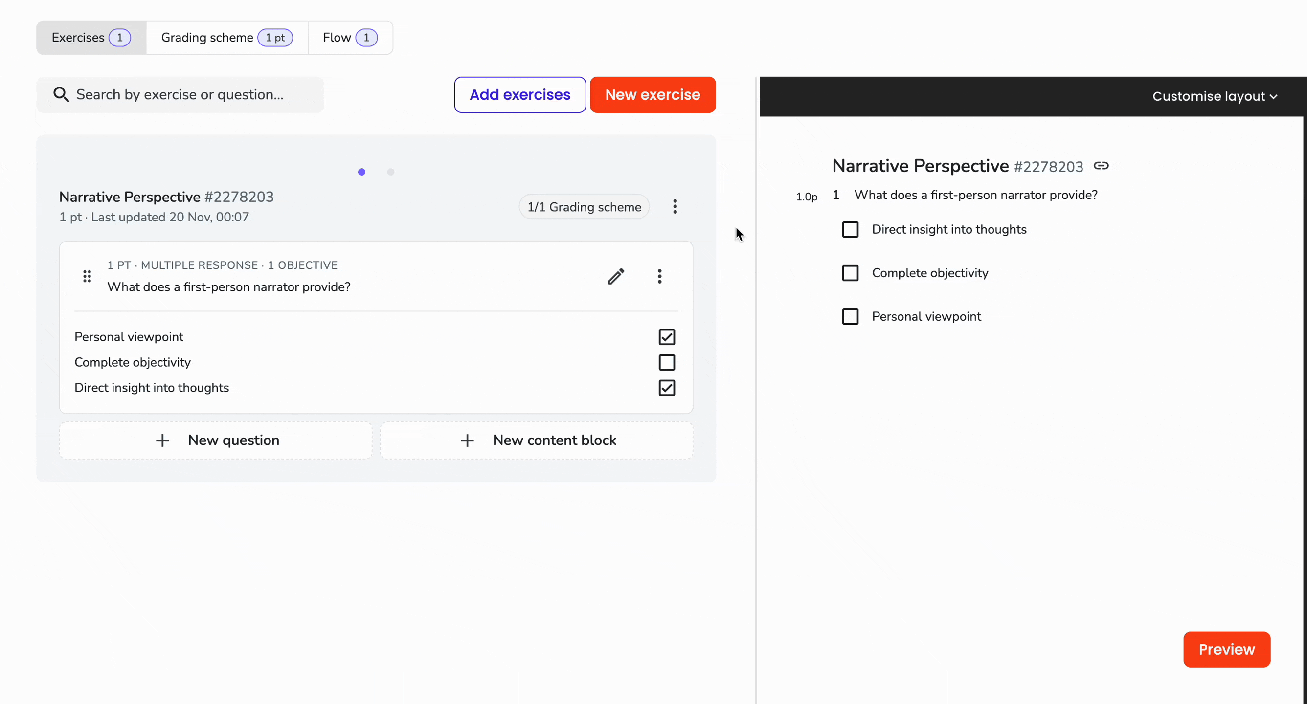The height and width of the screenshot is (704, 1307).
Task: Open the 1/1 Grading scheme pill
Action: (584, 207)
